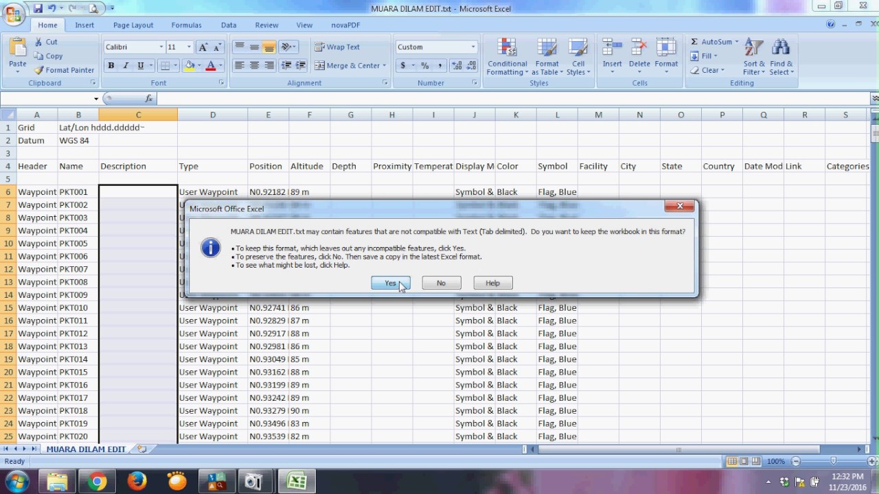
Task: Open the Custom number format dropdown
Action: click(x=472, y=47)
